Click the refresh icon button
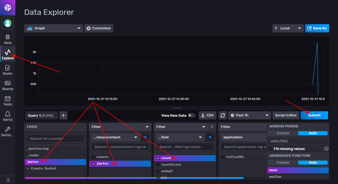The image size is (338, 184). pos(222,115)
